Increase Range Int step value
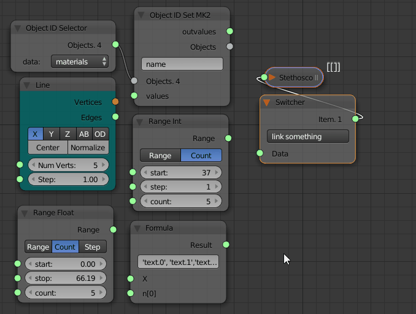Viewport: 416px width, 314px height. click(x=217, y=186)
